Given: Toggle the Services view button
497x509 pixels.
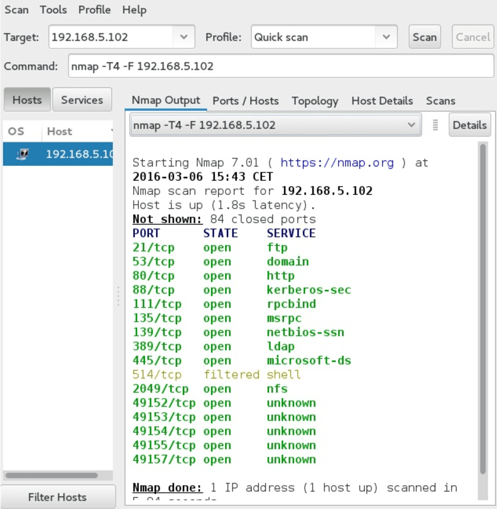Looking at the screenshot, I should (x=82, y=100).
